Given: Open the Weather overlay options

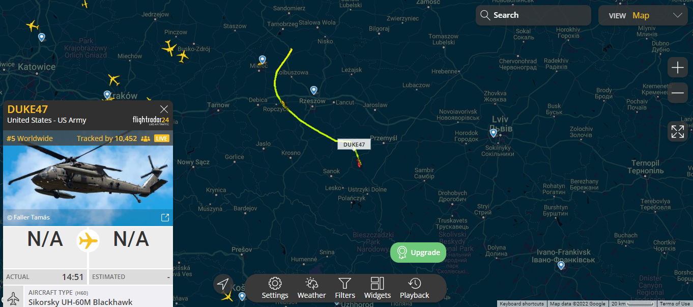Looking at the screenshot, I should click(x=311, y=288).
